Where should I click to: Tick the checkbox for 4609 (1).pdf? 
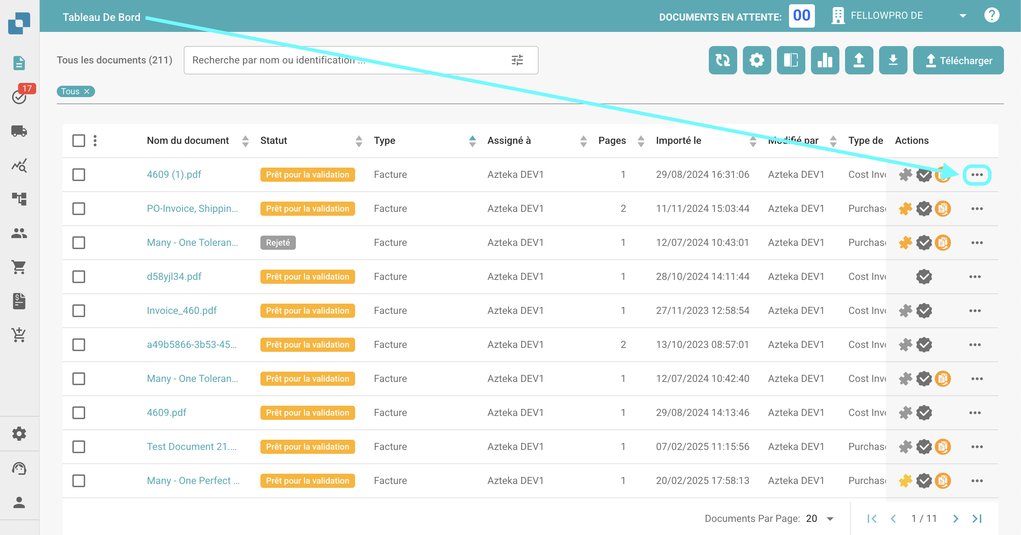point(78,175)
